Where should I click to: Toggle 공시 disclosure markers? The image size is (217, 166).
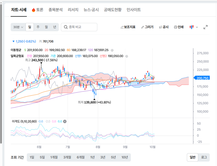point(164,27)
